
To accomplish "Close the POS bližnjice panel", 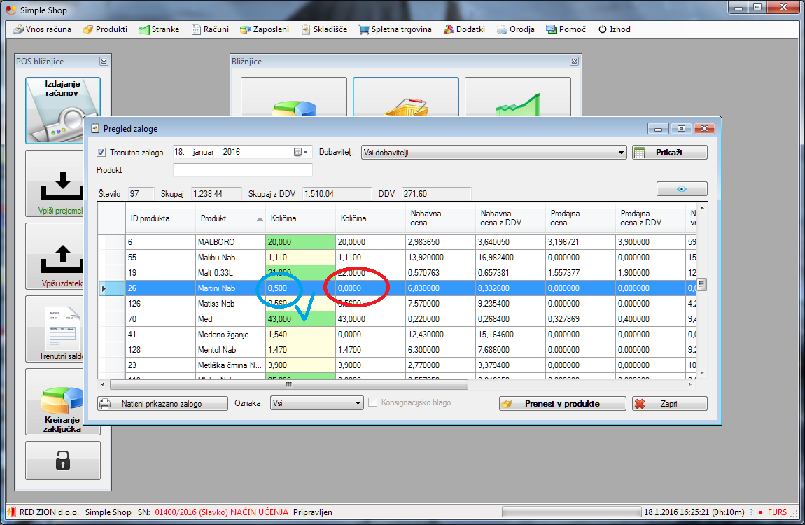I will pos(104,62).
